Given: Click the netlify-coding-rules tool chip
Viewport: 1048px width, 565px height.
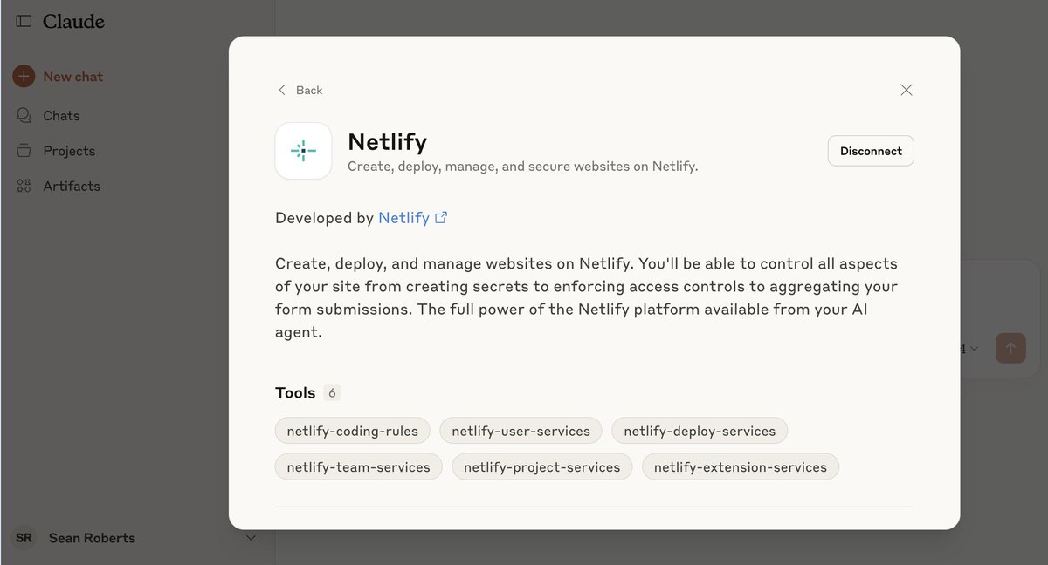Looking at the screenshot, I should click(353, 431).
